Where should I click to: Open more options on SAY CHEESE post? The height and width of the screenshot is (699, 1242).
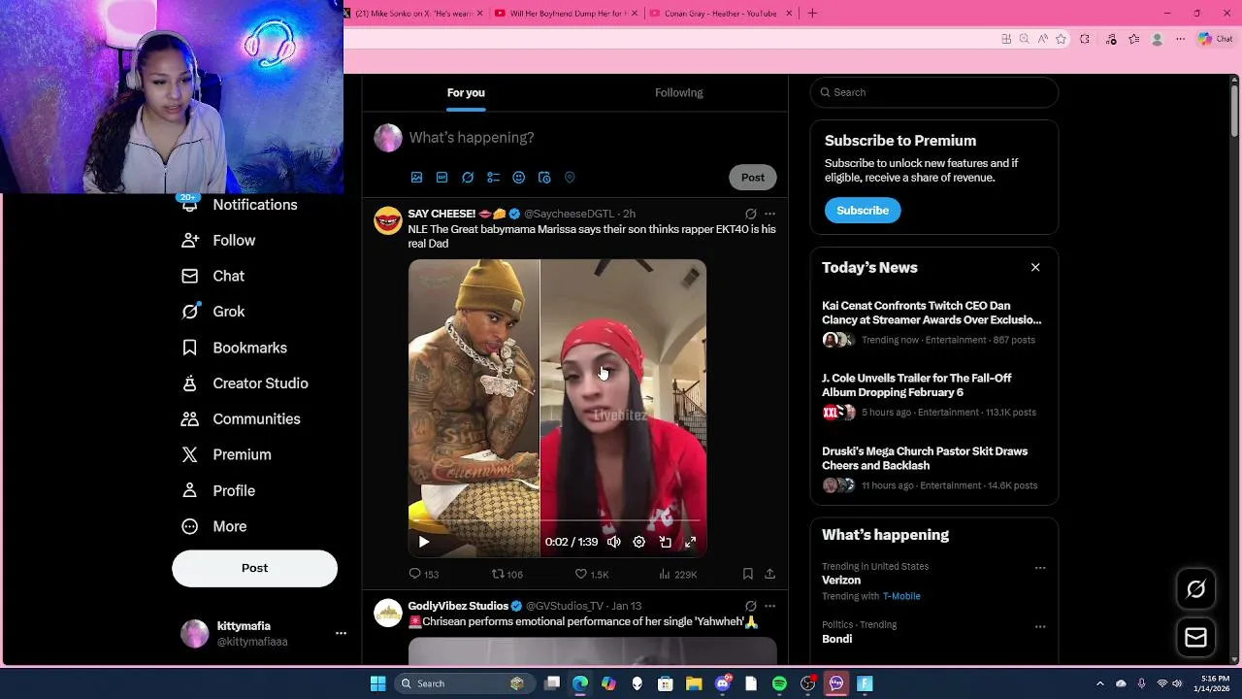click(769, 214)
